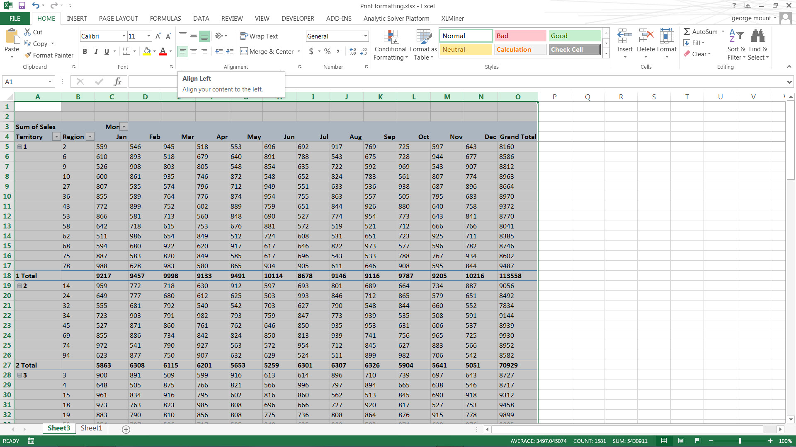Click the AutoSum sigma icon

687,32
